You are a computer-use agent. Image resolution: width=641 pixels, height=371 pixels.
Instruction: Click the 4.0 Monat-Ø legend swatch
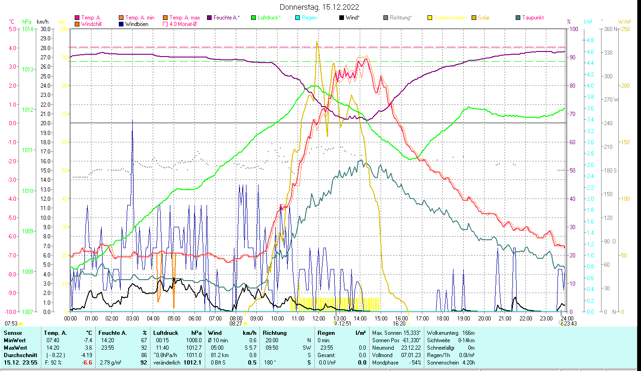click(x=166, y=24)
